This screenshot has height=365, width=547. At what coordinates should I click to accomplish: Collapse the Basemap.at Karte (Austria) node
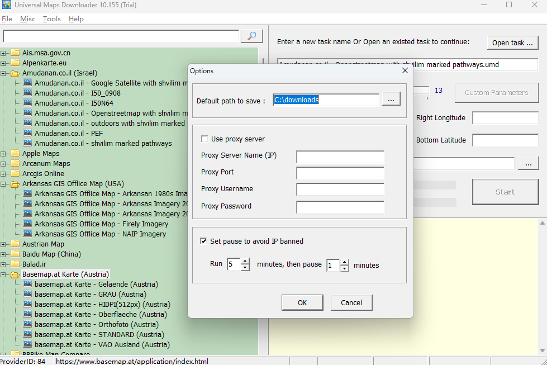[4, 274]
